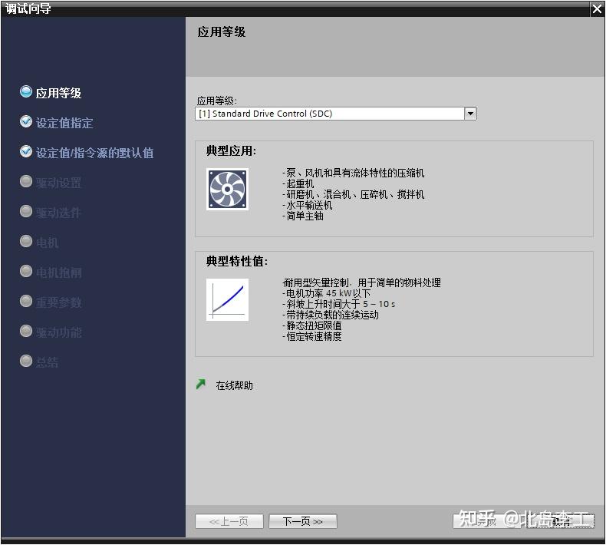
Task: Select the 驱动选件 step in sidebar
Action: click(58, 213)
